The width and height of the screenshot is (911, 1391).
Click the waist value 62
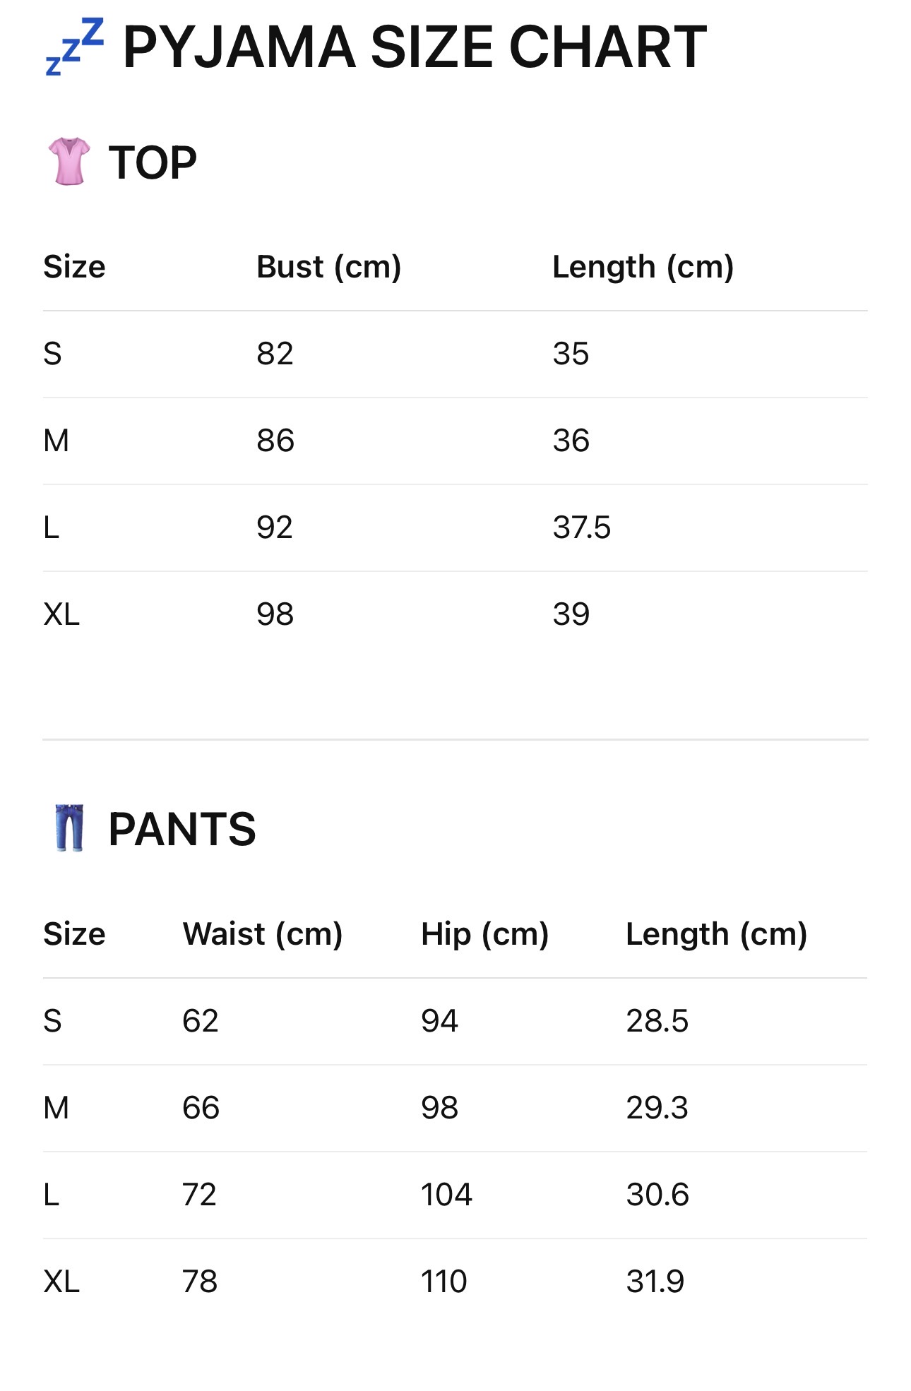[201, 1021]
